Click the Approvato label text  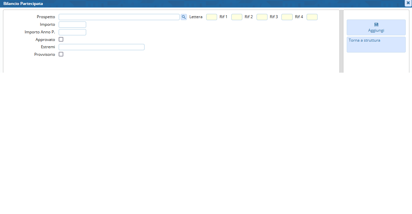45,40
